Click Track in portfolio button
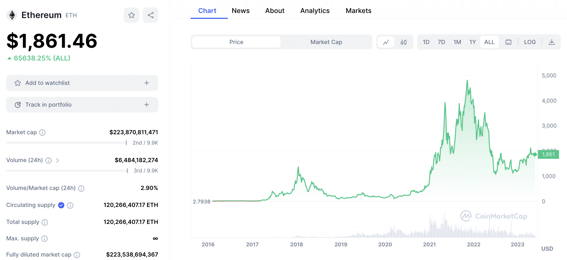 [82, 105]
